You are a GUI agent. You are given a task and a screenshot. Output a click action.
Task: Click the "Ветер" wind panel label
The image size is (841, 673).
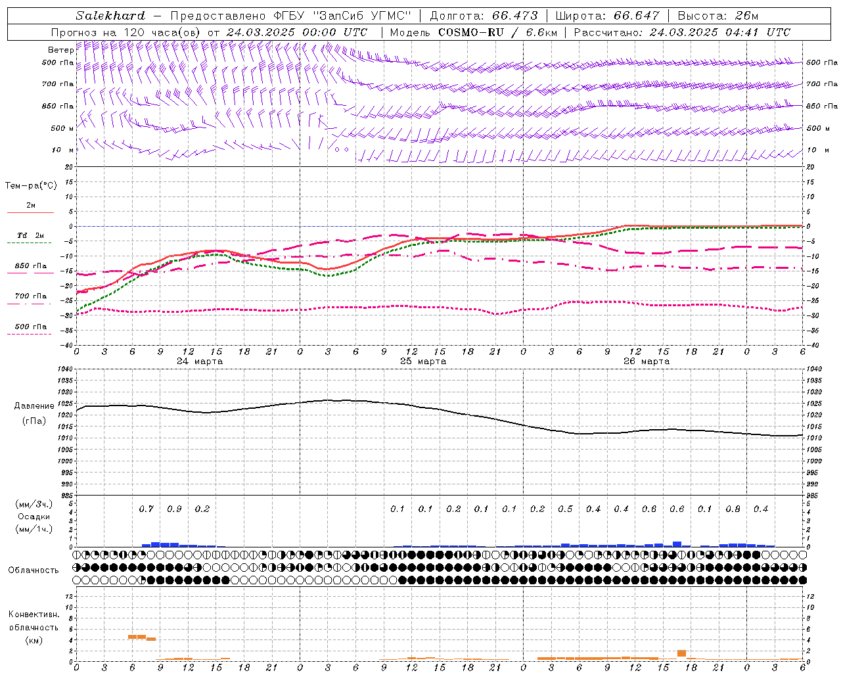point(60,50)
